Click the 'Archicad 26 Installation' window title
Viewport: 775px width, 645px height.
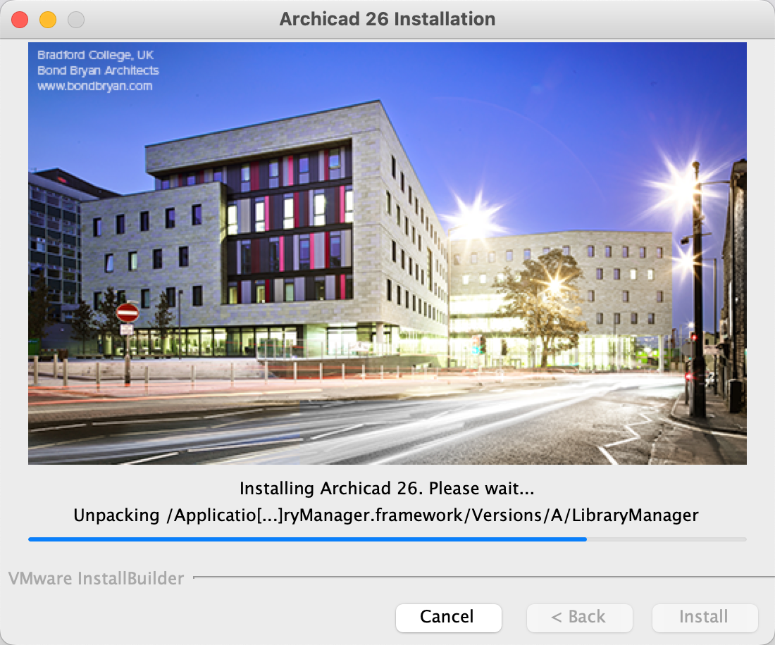387,19
